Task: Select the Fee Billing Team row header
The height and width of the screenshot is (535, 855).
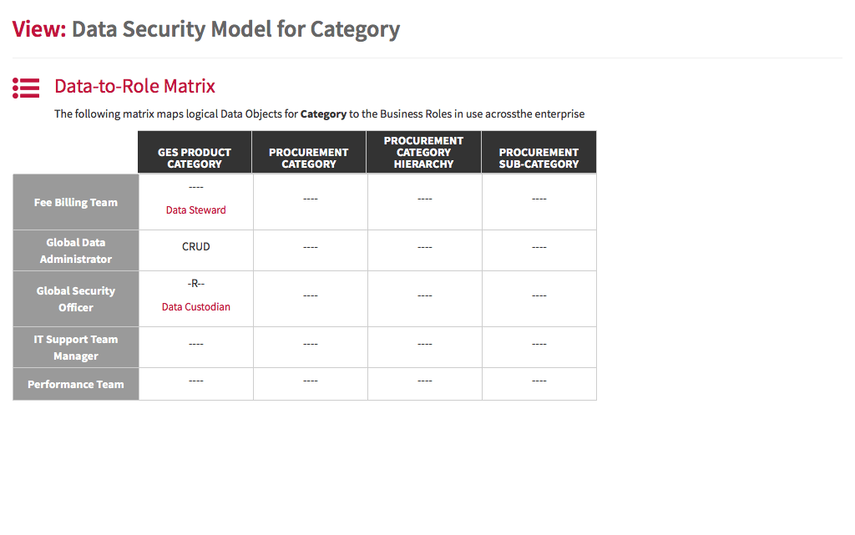Action: tap(76, 202)
